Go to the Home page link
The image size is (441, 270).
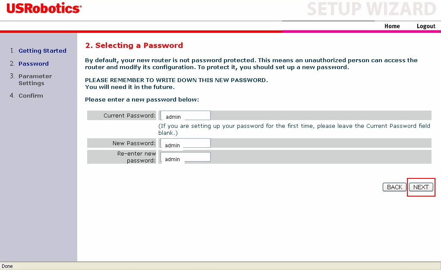(x=392, y=26)
